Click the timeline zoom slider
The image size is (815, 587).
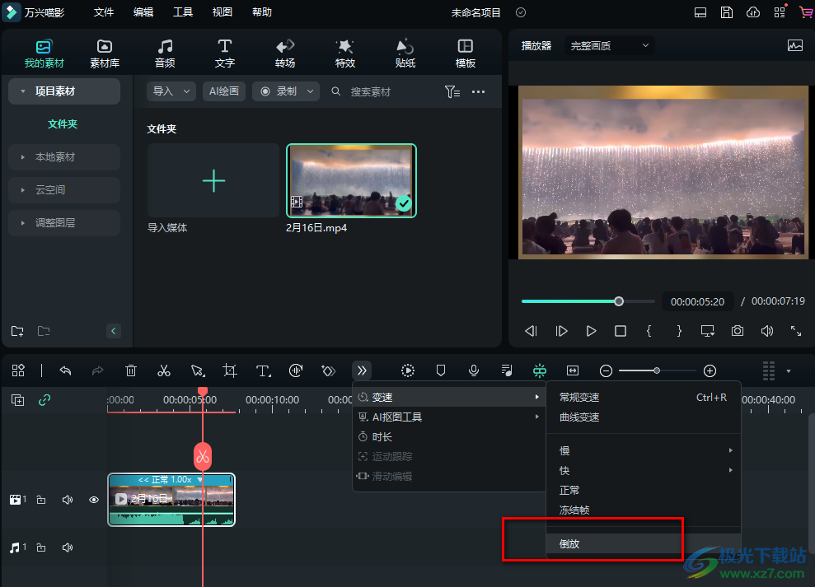657,371
